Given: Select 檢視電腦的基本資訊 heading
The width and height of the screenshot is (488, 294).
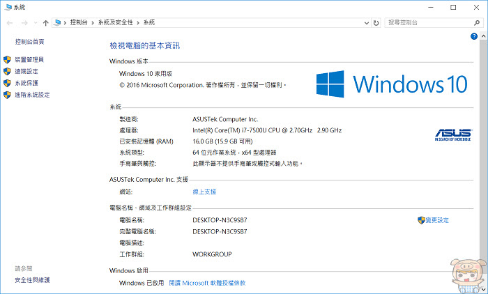Looking at the screenshot, I should click(145, 46).
